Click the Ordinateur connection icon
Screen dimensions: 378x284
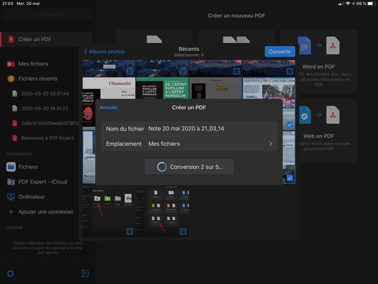click(11, 197)
